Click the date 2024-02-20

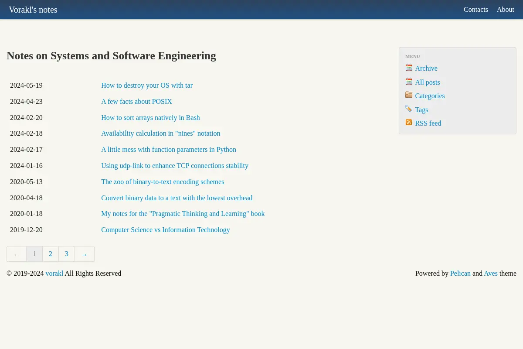[x=26, y=118]
